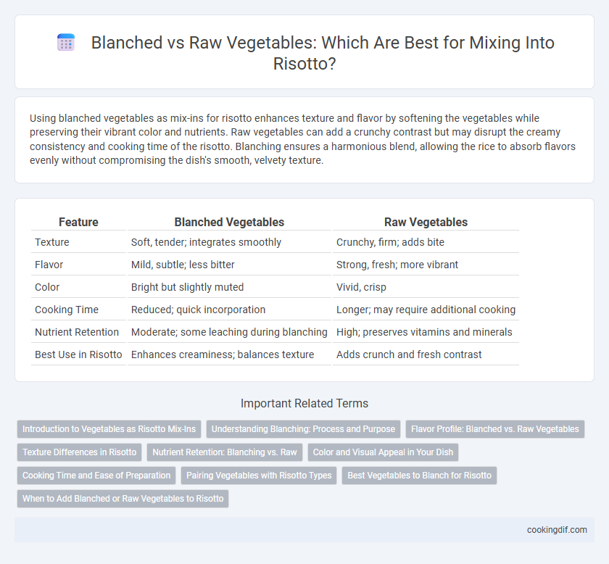Click the calendar icon beside the title
The image size is (609, 564).
[x=66, y=42]
